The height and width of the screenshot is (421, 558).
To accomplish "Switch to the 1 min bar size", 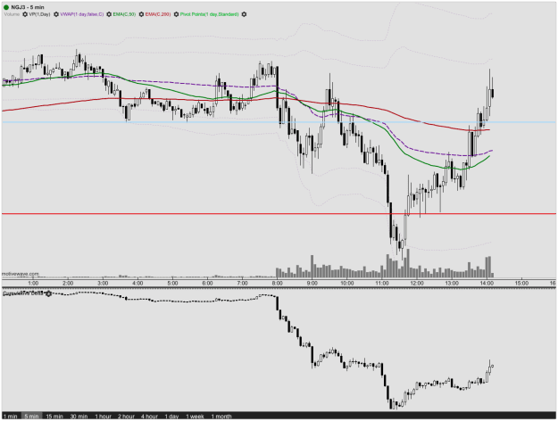I will (11, 416).
